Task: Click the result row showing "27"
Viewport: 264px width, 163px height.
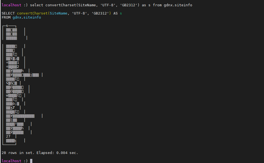Action: (8, 136)
